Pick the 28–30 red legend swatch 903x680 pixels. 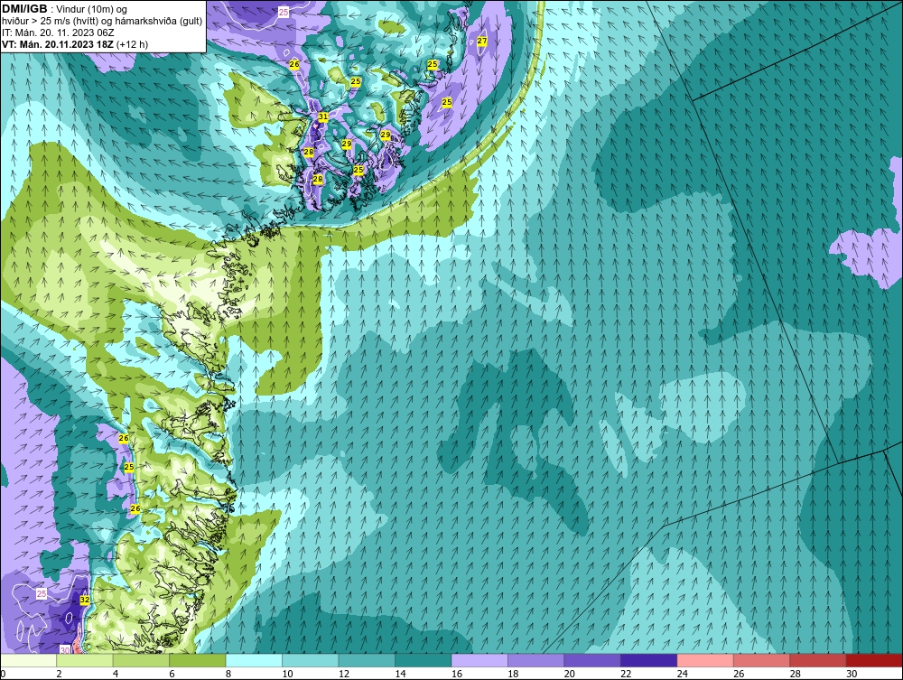[818, 660]
